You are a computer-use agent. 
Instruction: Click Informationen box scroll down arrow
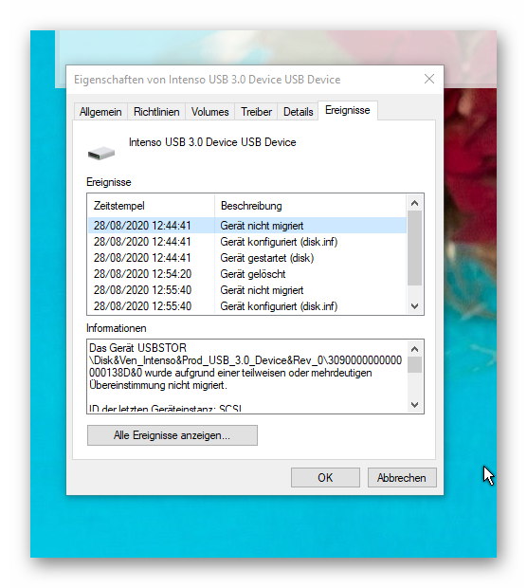(414, 404)
